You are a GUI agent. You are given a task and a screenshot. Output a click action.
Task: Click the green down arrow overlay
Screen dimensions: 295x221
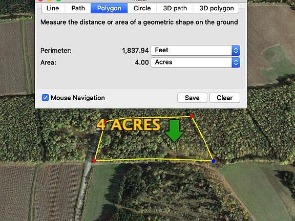[x=174, y=131]
